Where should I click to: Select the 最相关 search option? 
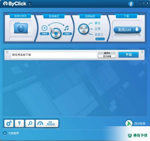point(107,53)
